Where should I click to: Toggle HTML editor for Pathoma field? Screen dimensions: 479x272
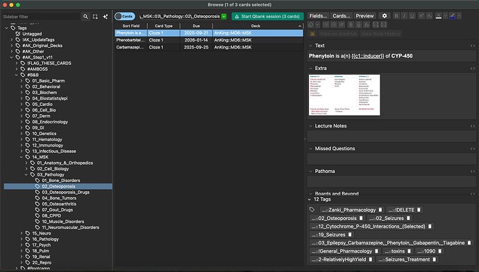pyautogui.click(x=473, y=172)
